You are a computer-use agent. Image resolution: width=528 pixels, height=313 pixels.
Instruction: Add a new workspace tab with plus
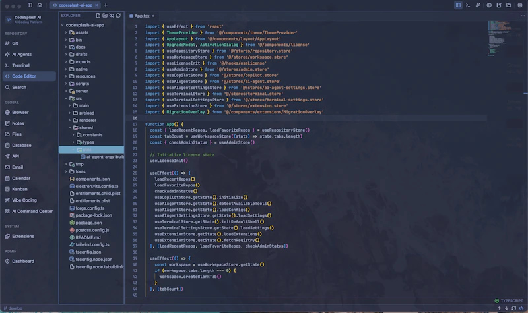coord(106,5)
